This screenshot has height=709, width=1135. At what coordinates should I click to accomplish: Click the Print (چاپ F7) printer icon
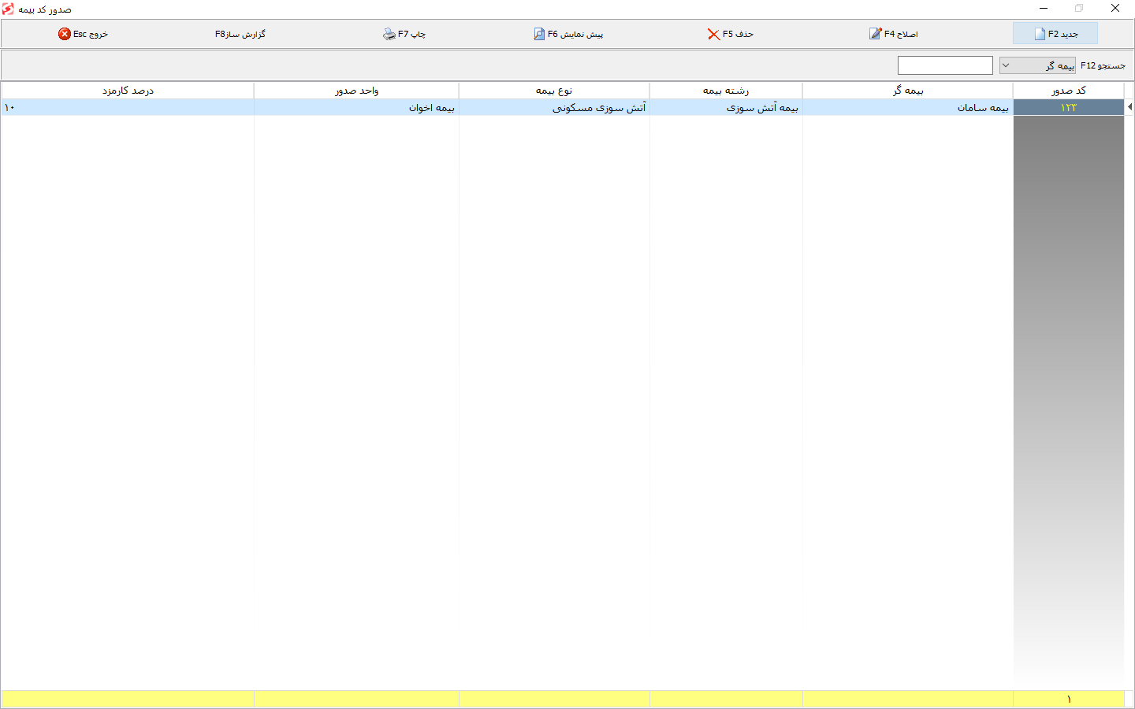pyautogui.click(x=389, y=34)
